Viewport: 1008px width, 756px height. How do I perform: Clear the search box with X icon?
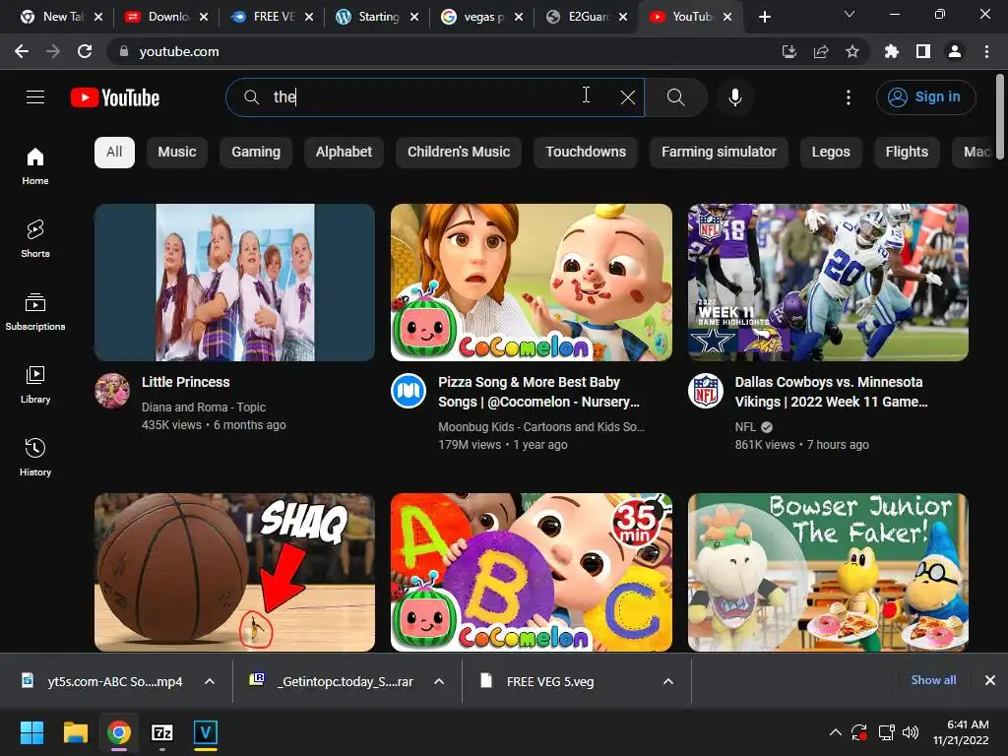point(627,97)
